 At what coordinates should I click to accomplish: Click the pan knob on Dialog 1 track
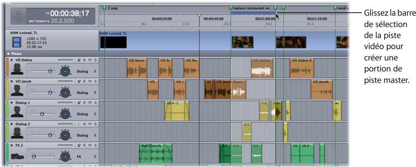click(65, 114)
